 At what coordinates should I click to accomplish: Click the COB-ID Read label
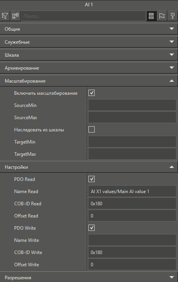click(x=28, y=204)
